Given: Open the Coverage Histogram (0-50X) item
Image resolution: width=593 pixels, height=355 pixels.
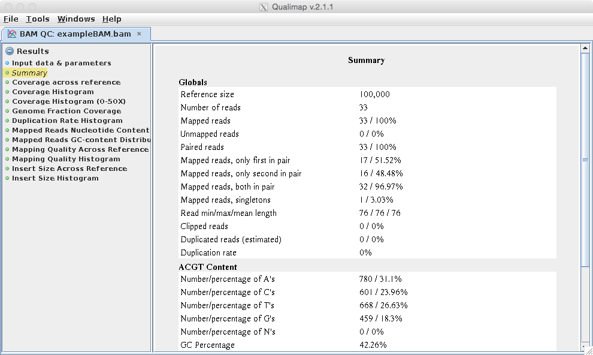Looking at the screenshot, I should tap(69, 101).
